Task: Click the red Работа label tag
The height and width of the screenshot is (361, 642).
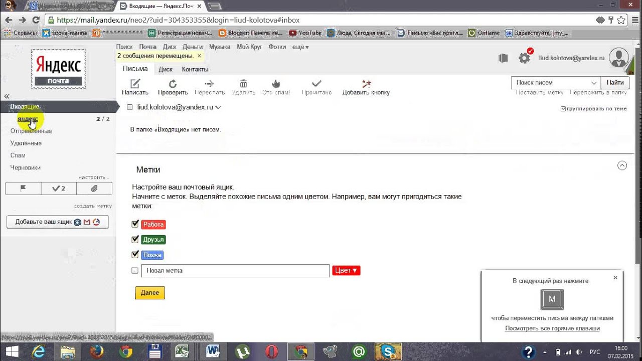Action: tap(153, 225)
